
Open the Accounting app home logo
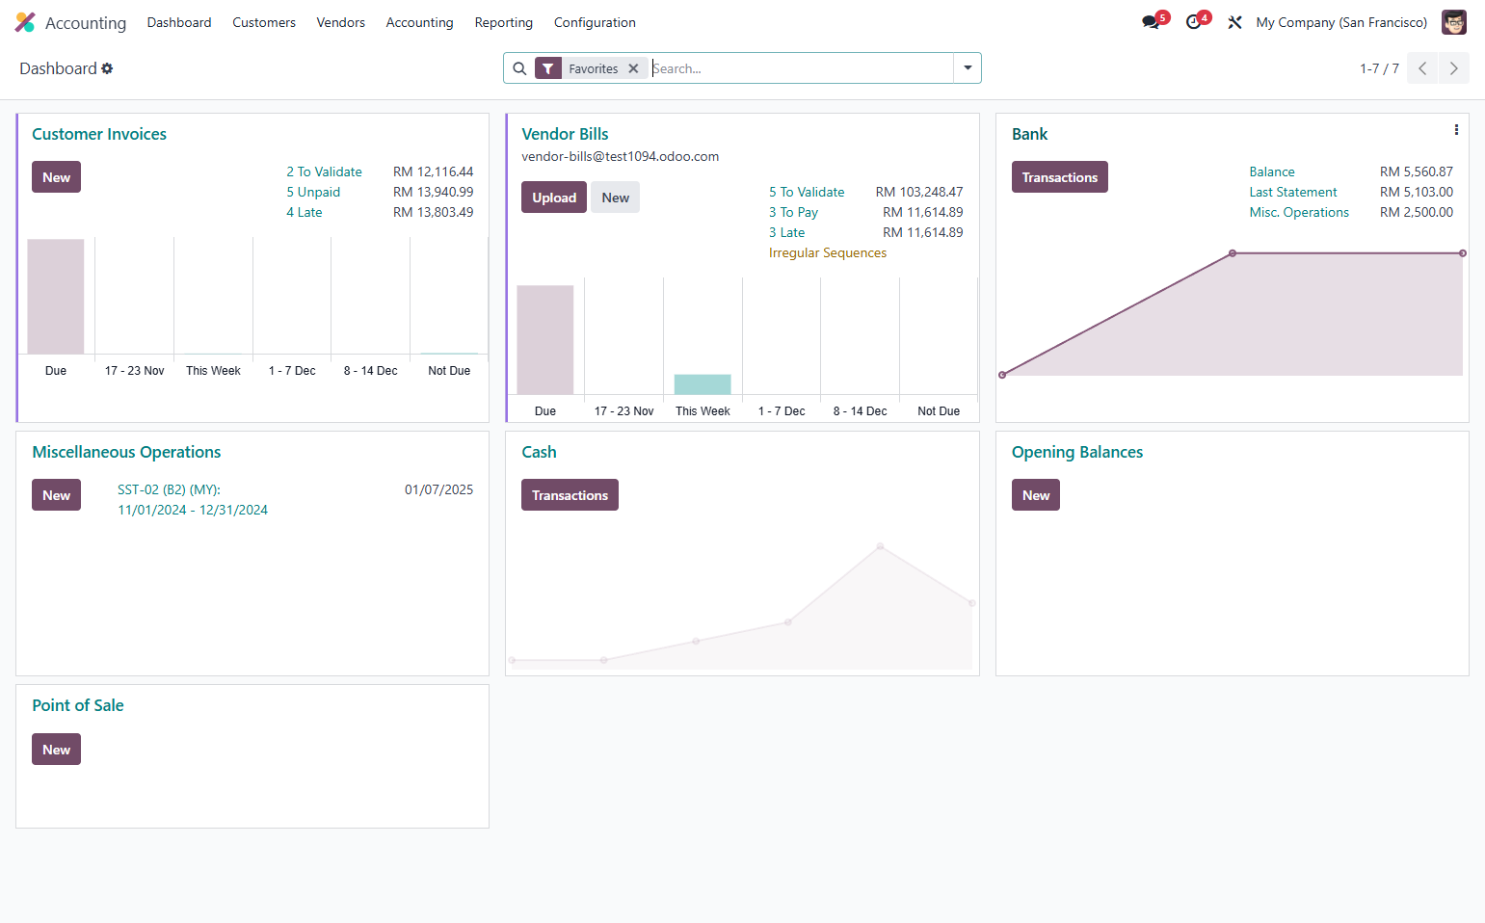pyautogui.click(x=25, y=22)
